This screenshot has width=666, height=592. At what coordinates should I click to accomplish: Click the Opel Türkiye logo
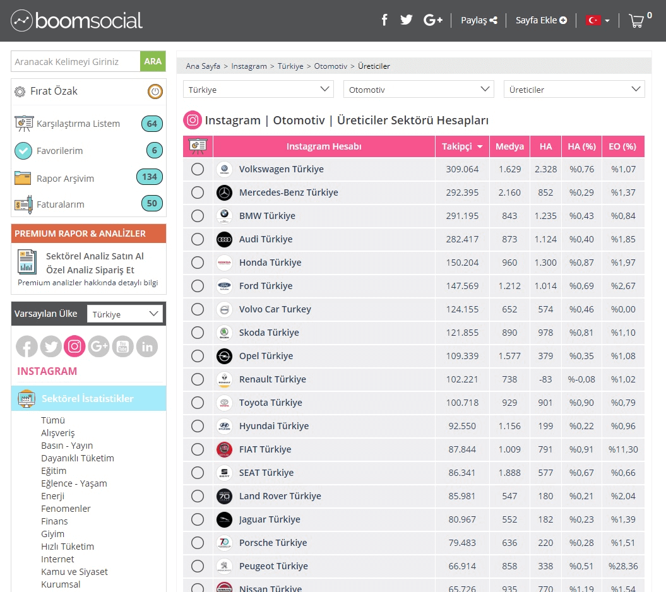pyautogui.click(x=224, y=356)
